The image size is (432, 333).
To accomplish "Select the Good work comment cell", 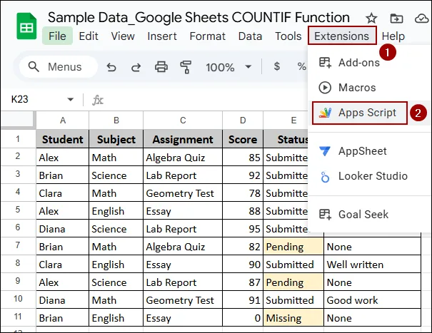I will point(372,300).
